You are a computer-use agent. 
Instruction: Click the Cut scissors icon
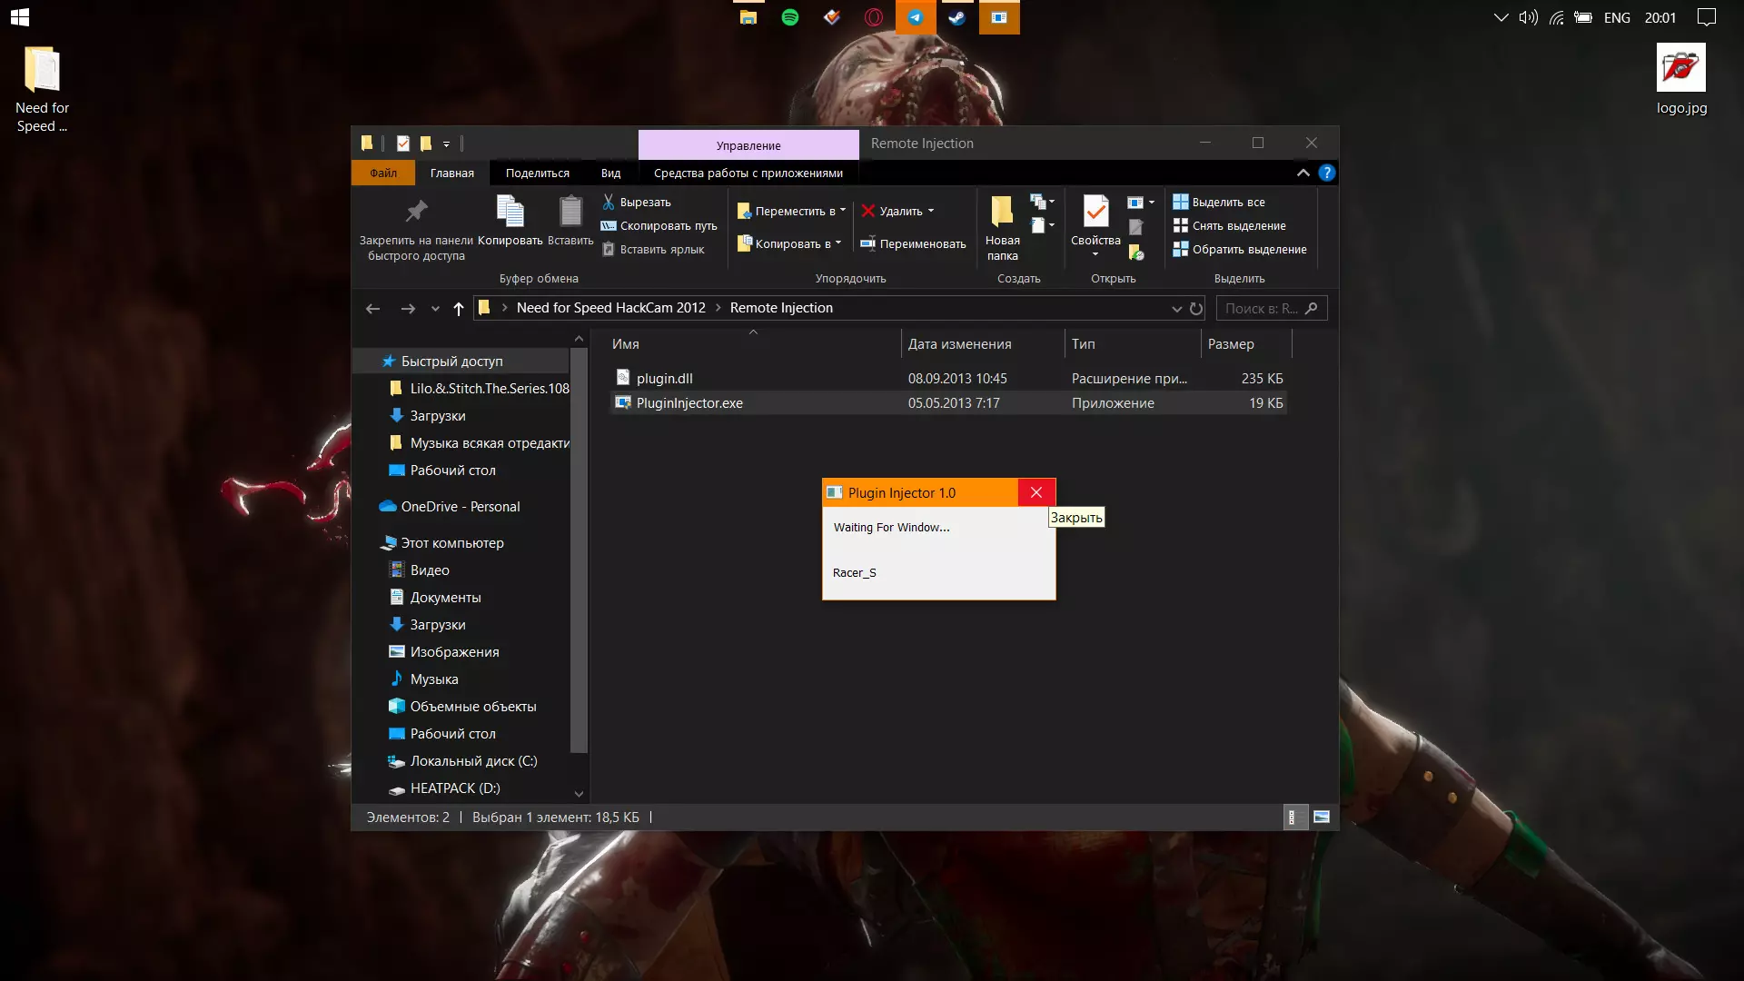tap(609, 202)
